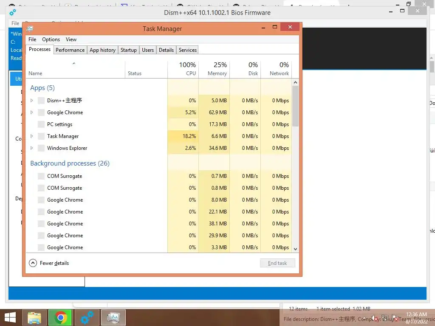
Task: Open File Explorer from the taskbar
Action: pos(34,318)
